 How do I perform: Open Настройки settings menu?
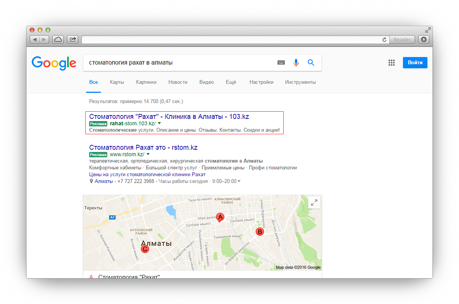click(x=261, y=82)
